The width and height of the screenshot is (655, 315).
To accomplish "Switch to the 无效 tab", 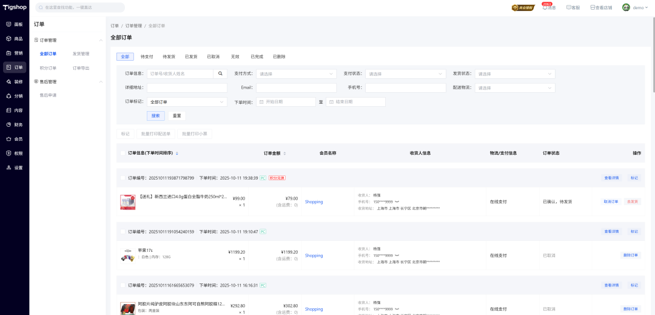I will (x=235, y=56).
